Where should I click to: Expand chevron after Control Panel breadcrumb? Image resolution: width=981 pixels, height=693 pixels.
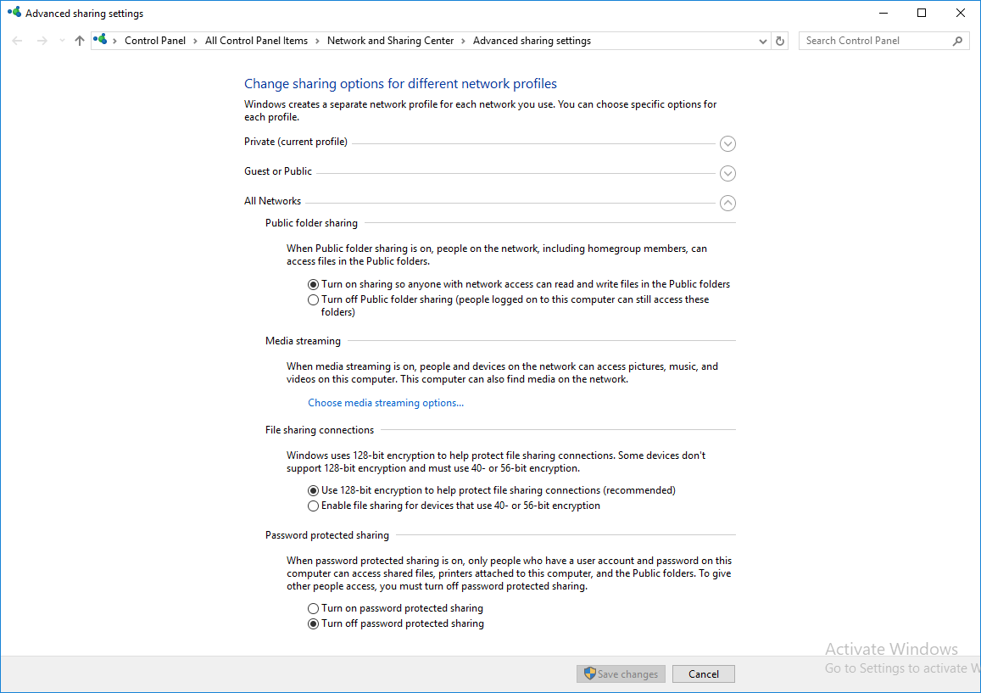(195, 42)
